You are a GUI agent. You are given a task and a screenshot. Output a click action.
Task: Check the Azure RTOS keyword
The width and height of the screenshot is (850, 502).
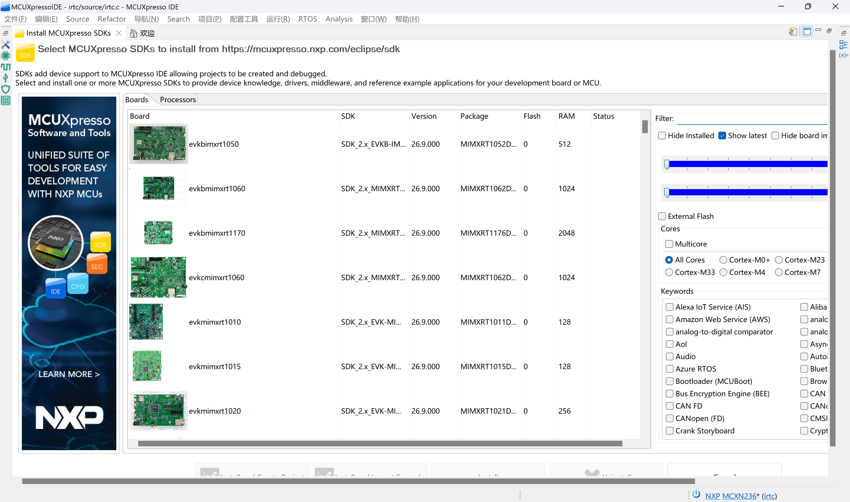click(669, 369)
